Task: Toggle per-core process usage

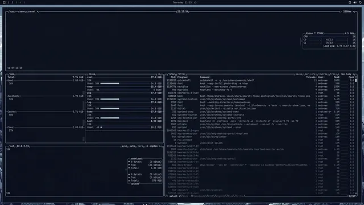Action: coord(310,74)
